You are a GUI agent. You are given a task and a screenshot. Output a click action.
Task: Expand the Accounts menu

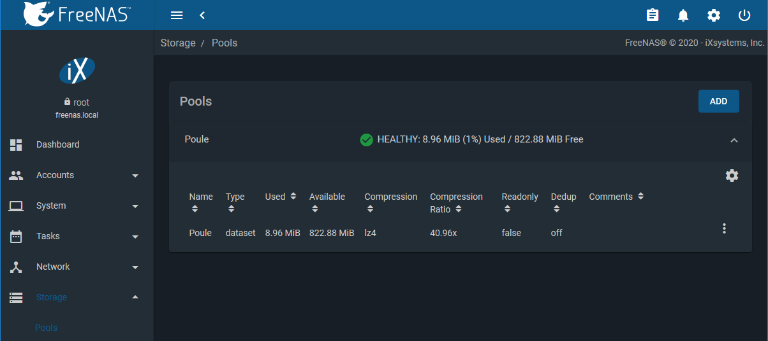click(77, 175)
